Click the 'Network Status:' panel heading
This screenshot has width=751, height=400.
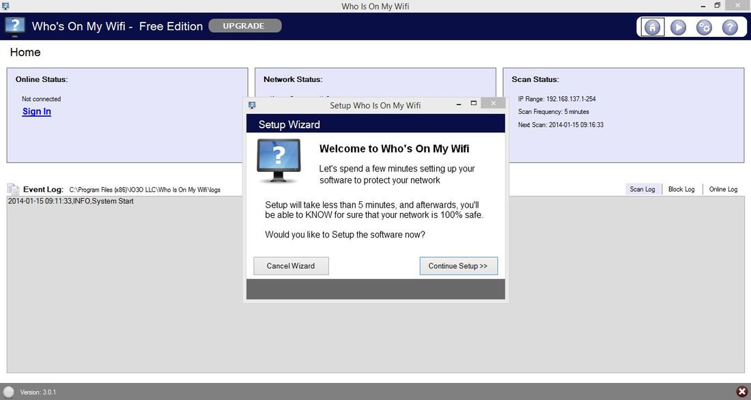click(293, 79)
